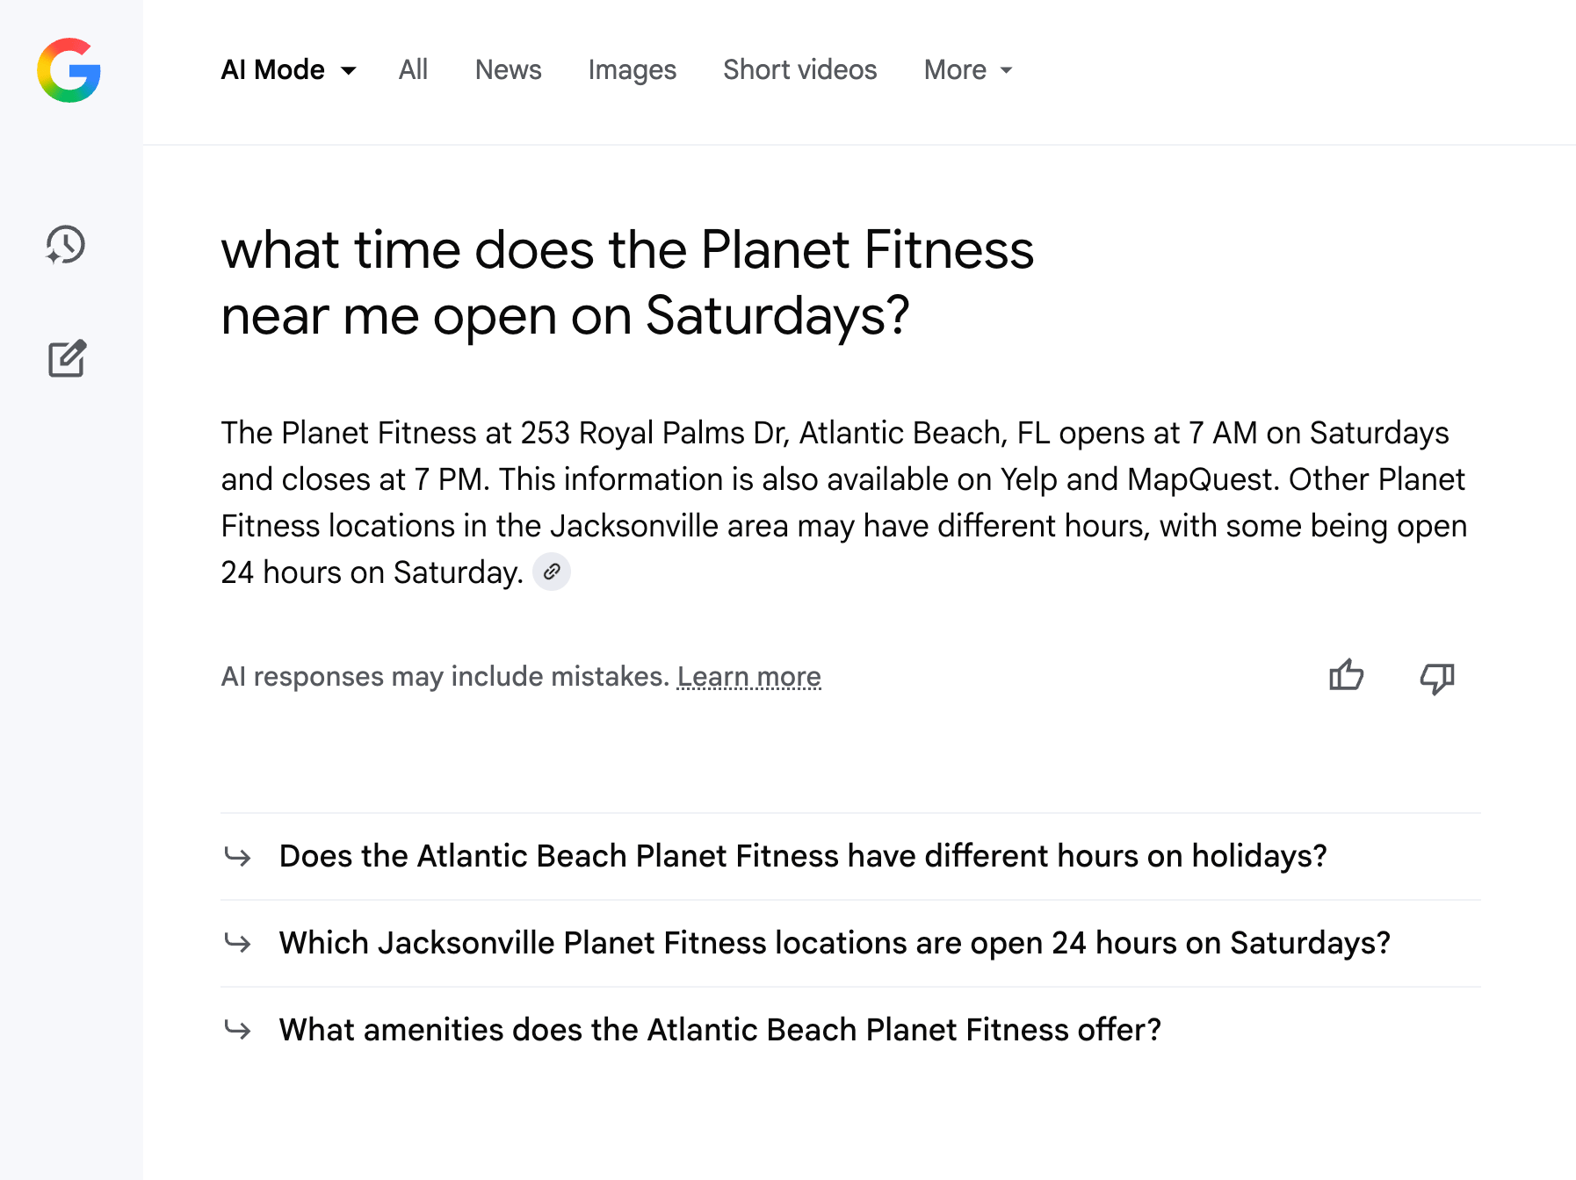Click the Google logo
Image resolution: width=1576 pixels, height=1180 pixels.
(69, 70)
